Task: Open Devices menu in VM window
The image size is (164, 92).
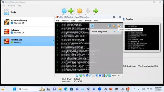Action: pyautogui.click(x=88, y=21)
